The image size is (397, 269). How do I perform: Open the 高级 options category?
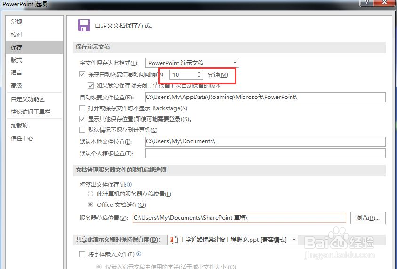(x=34, y=86)
